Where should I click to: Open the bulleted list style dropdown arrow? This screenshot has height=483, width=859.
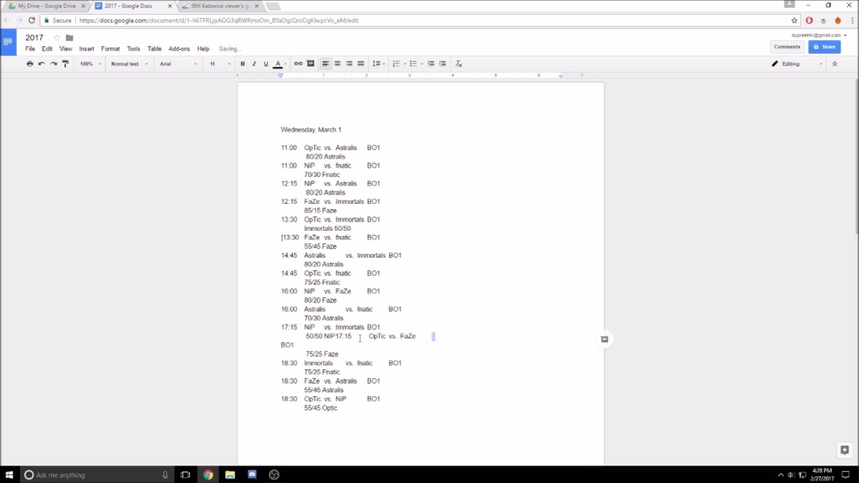421,64
